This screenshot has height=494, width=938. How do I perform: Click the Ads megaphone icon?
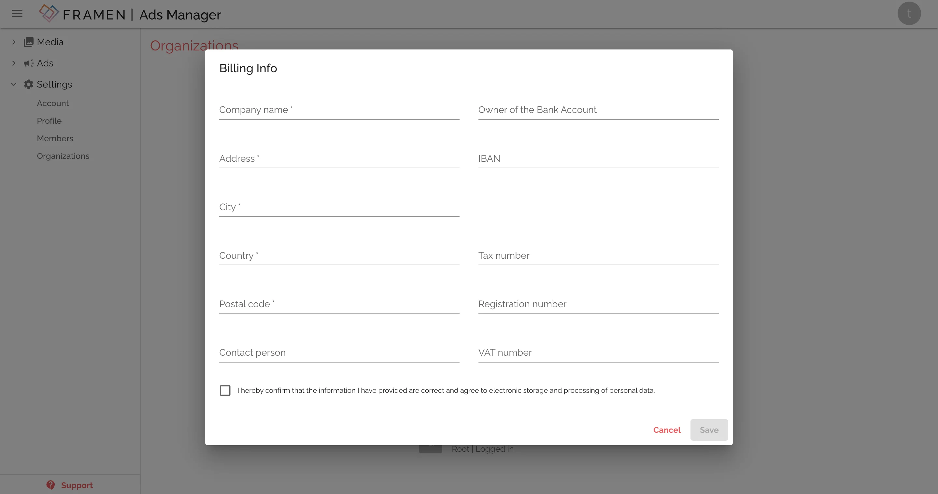coord(28,63)
